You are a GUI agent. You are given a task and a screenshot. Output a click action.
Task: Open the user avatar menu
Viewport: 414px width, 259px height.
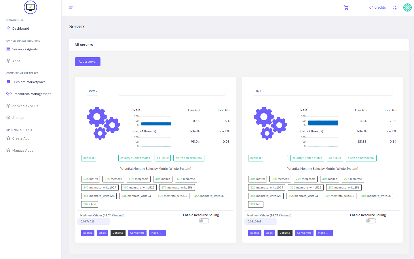click(x=407, y=7)
